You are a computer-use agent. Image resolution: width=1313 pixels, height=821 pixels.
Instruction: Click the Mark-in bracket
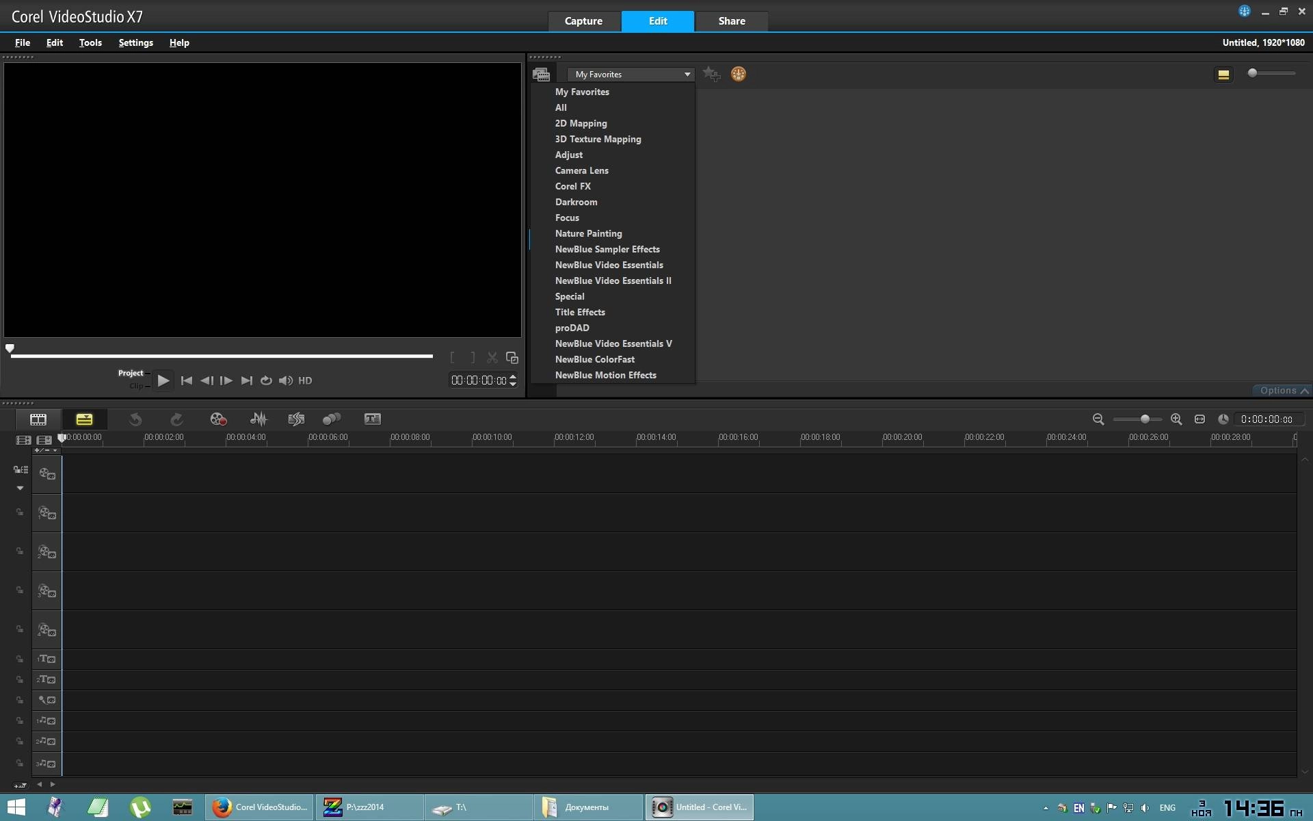click(452, 357)
